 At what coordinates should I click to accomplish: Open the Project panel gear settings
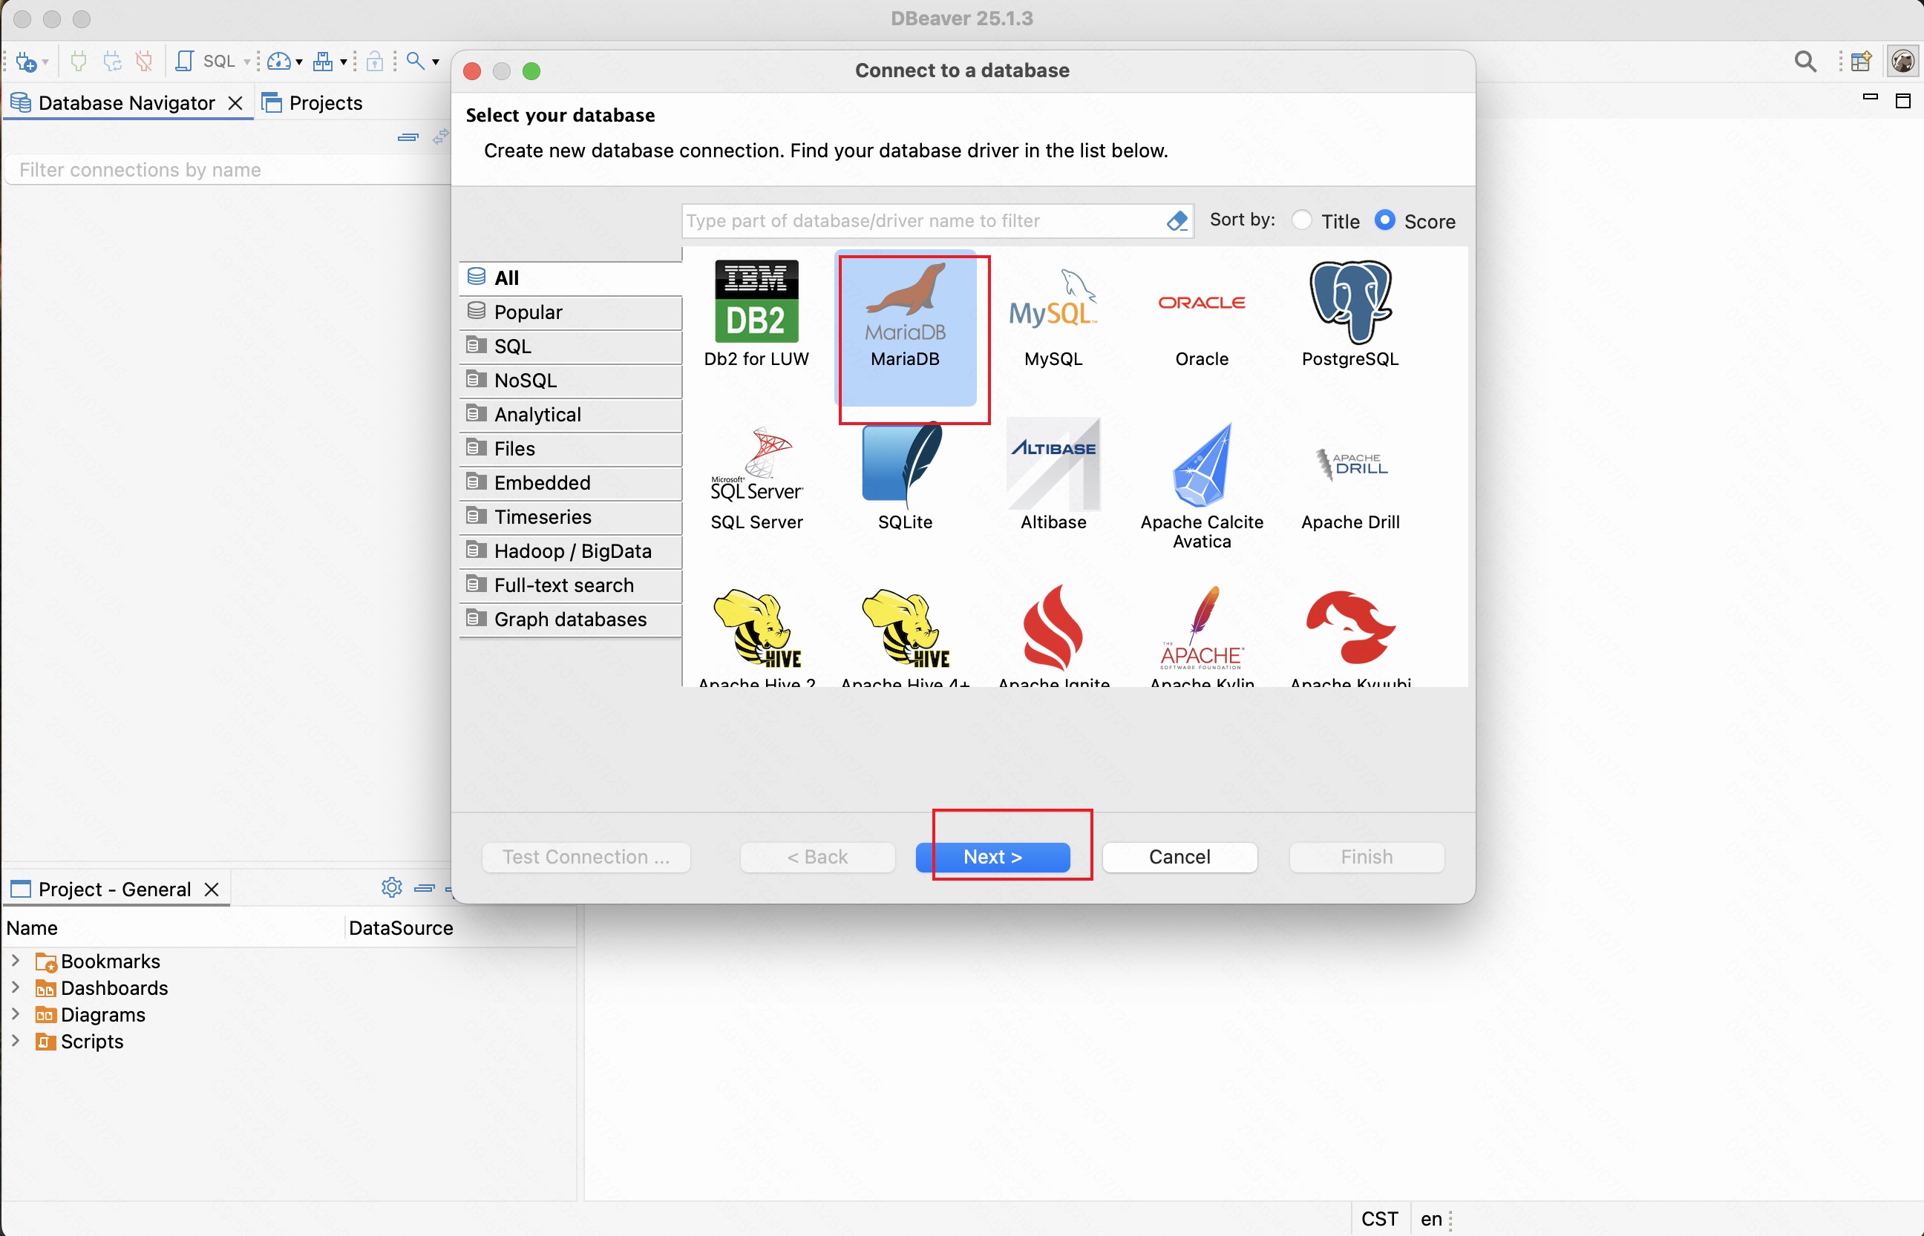click(x=392, y=887)
